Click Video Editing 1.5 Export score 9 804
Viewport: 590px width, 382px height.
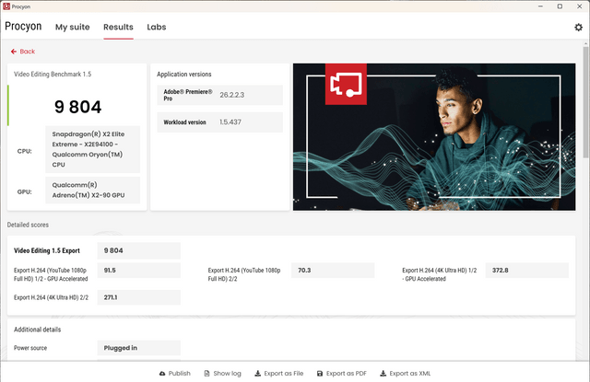139,250
